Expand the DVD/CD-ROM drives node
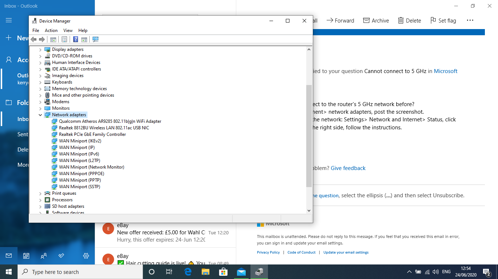498x279 pixels. tap(40, 56)
